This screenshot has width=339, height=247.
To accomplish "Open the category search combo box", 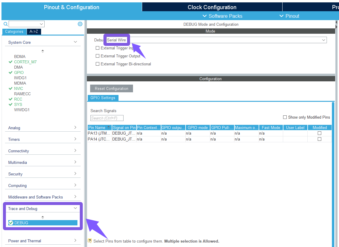I will click(x=27, y=24).
